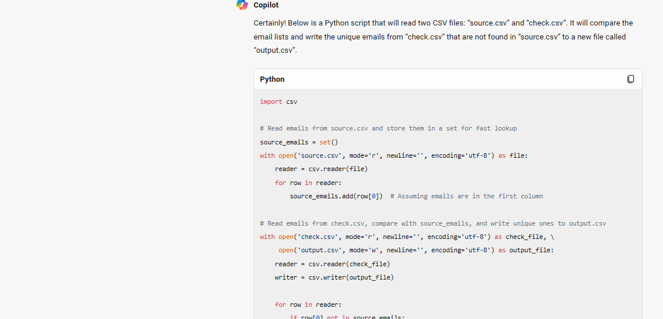663x319 pixels.
Task: Click the “output.csv”. text in intro paragraph
Action: click(x=275, y=50)
